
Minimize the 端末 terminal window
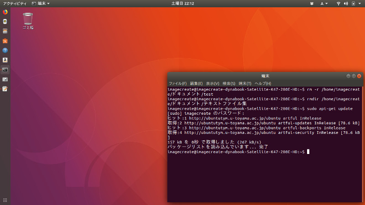pyautogui.click(x=348, y=76)
